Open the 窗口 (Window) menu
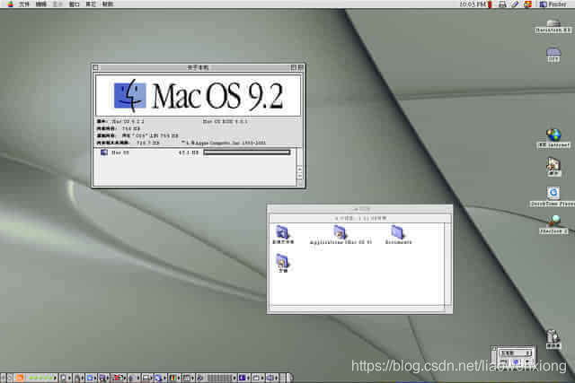The image size is (575, 383). (74, 4)
